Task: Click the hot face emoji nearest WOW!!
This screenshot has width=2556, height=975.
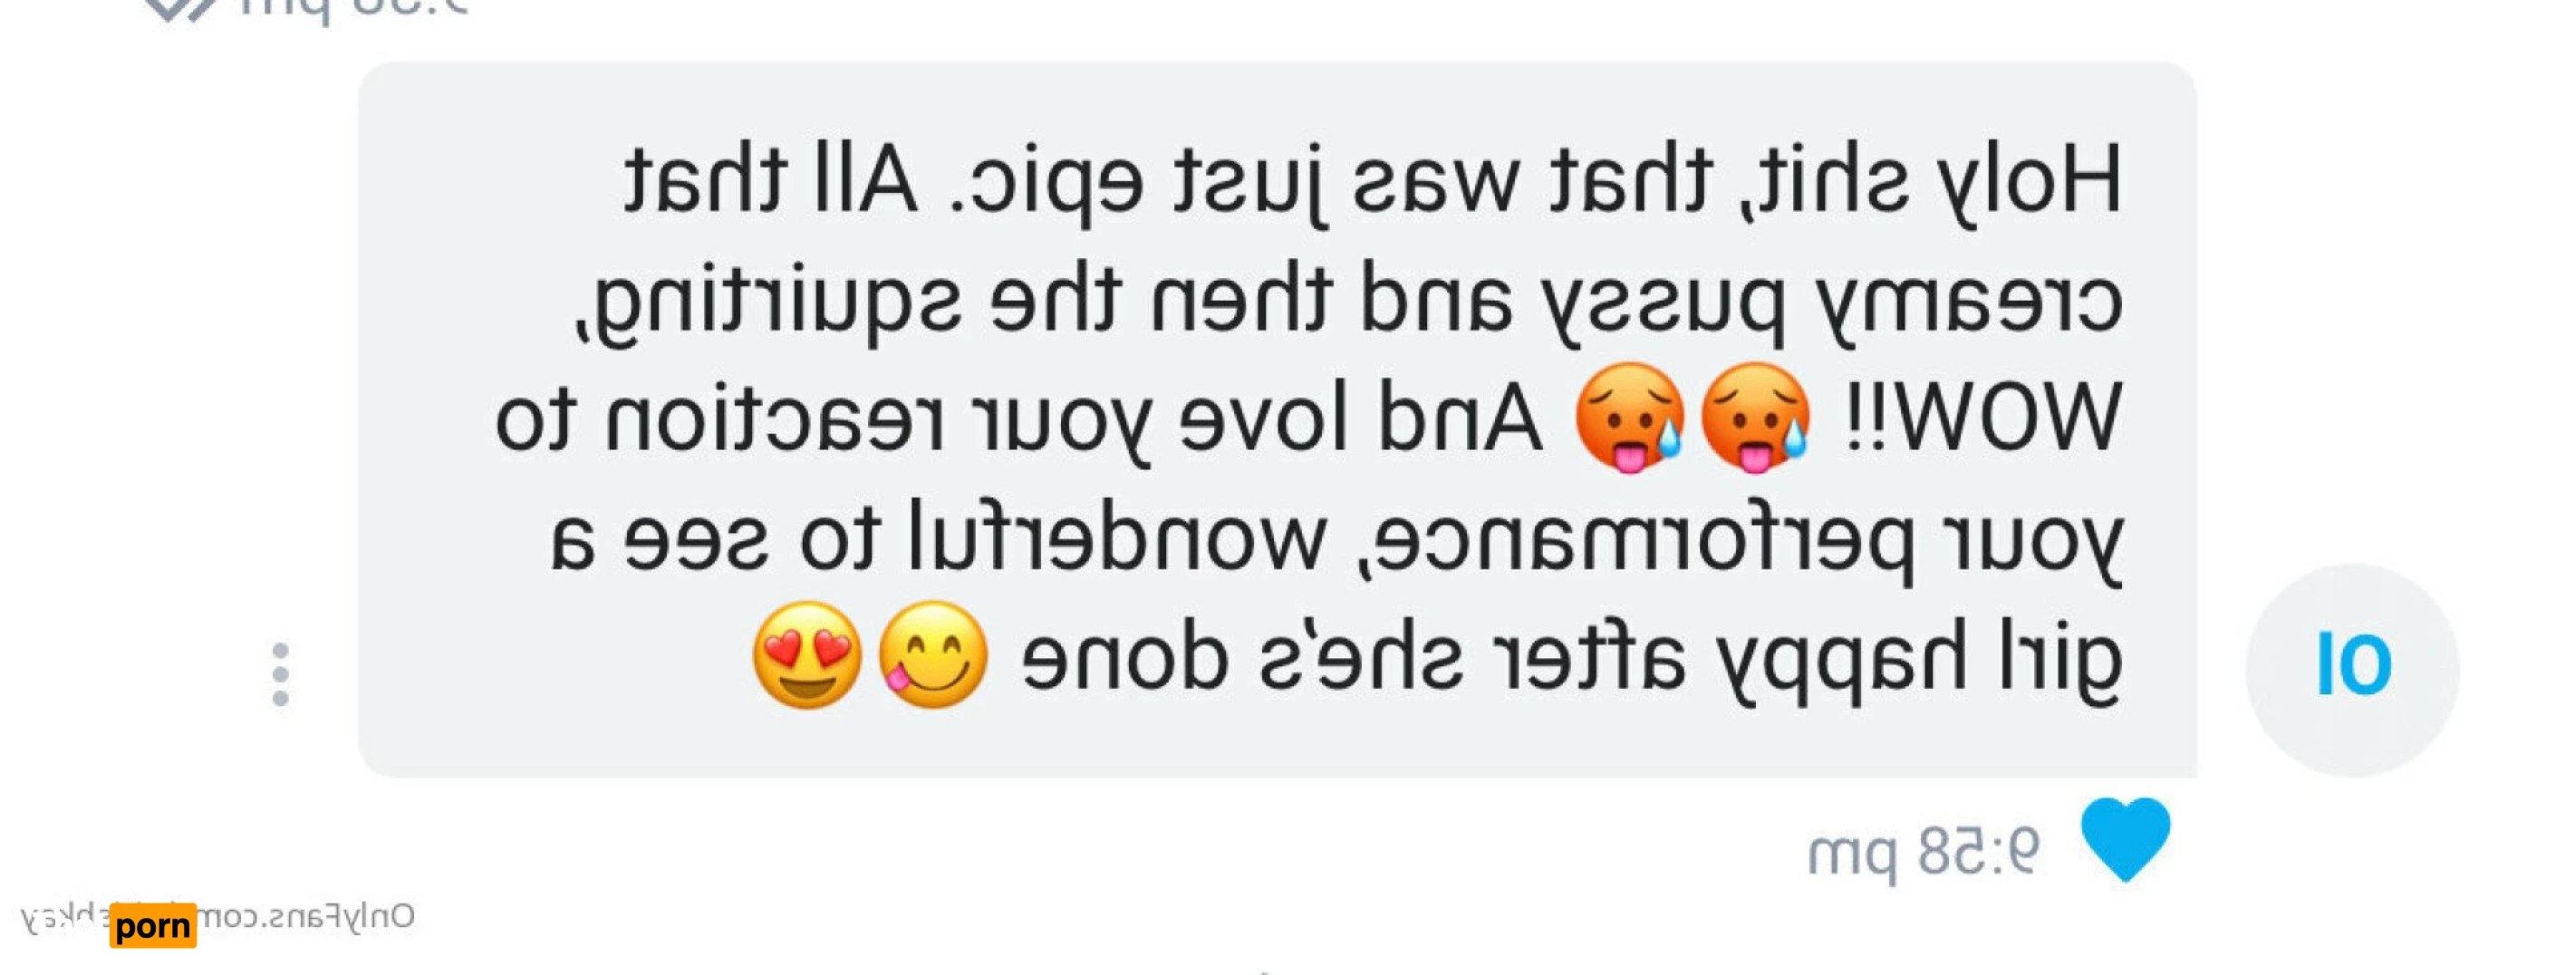Action: click(x=1755, y=416)
